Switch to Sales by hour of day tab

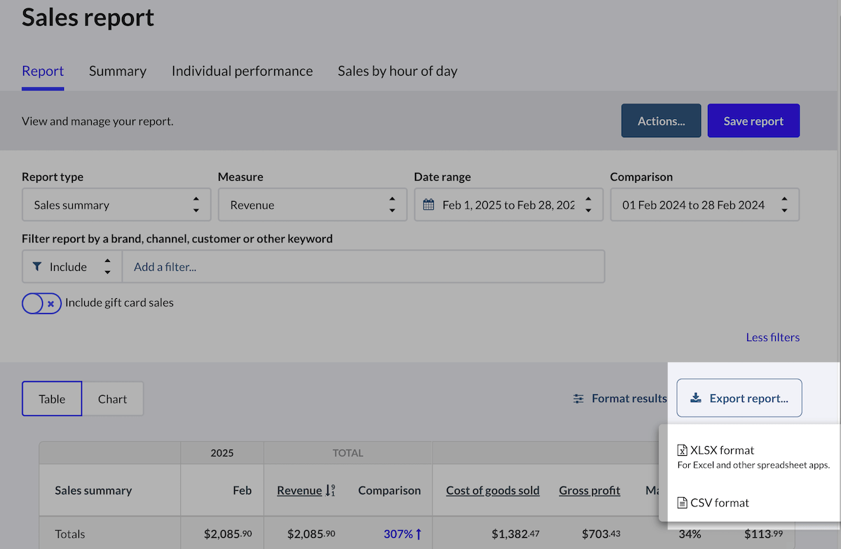397,71
